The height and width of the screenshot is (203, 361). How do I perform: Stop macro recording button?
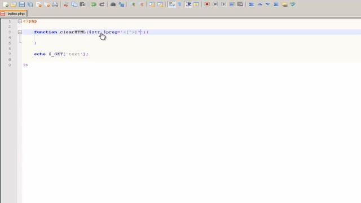(215, 5)
